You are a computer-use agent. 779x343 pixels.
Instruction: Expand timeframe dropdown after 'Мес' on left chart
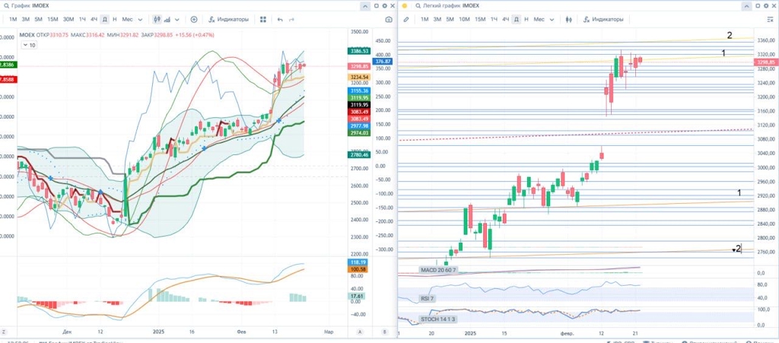(x=141, y=19)
